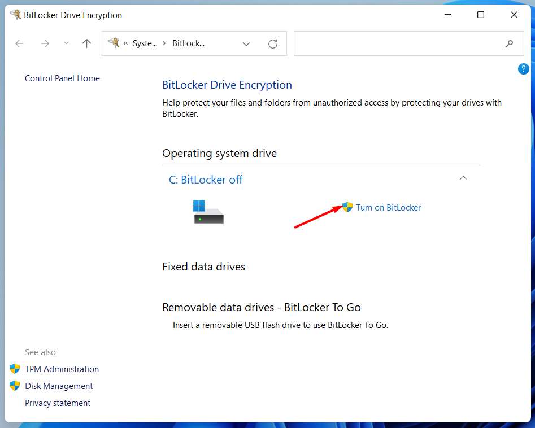This screenshot has width=535, height=428.
Task: Open the Privacy statement
Action: tap(58, 403)
